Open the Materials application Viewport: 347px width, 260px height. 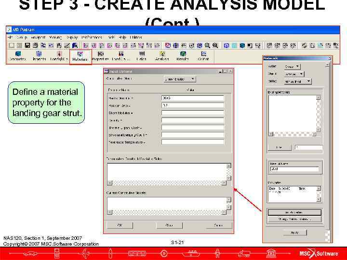click(x=80, y=56)
